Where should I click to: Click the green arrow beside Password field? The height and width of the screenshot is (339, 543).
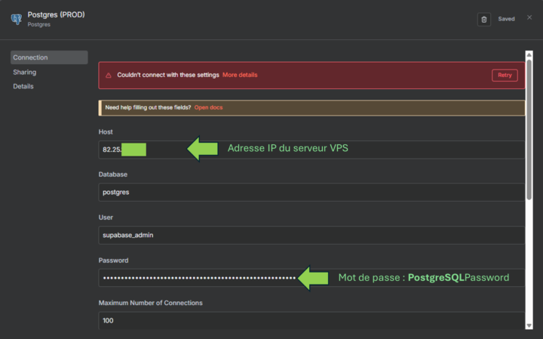pyautogui.click(x=314, y=278)
